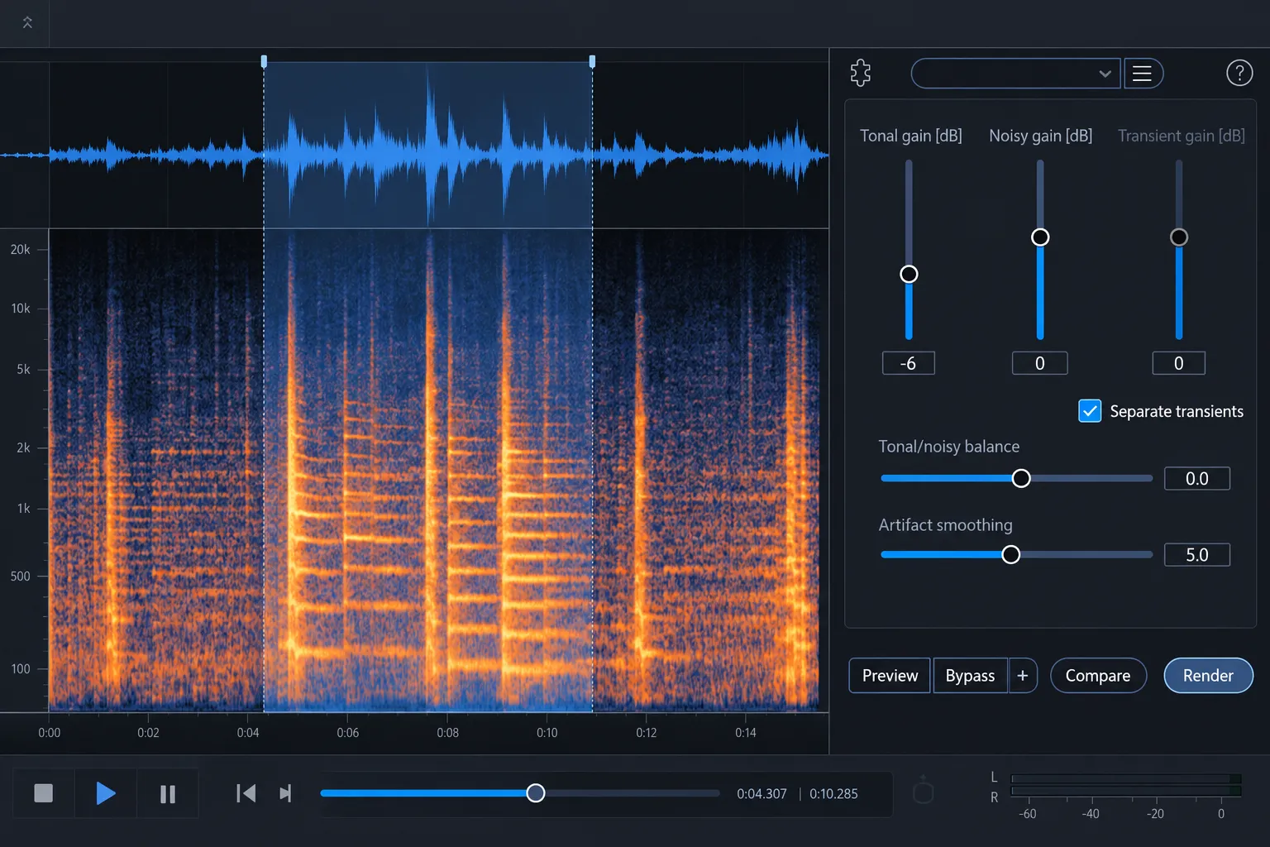1270x847 pixels.
Task: Click the selection end handle on the waveform
Action: click(592, 61)
